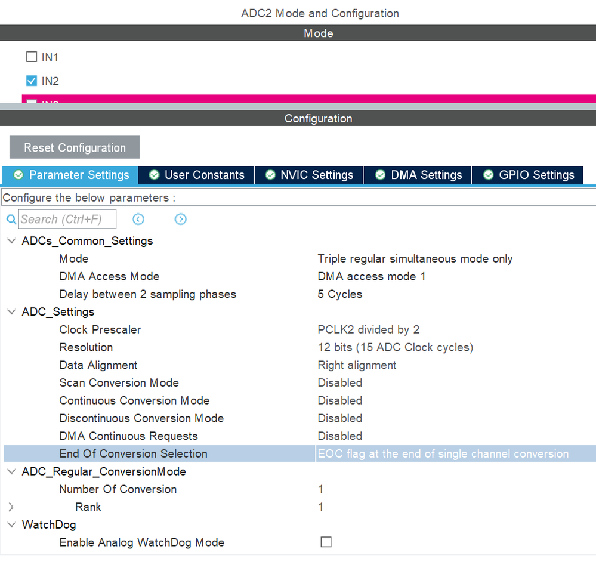The image size is (596, 574).
Task: Collapse the ADC_Regular_ConversionMode group
Action: 12,471
